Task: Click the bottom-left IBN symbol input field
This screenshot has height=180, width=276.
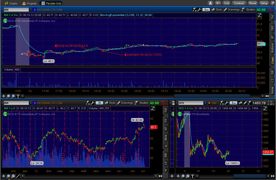Action: [x=16, y=103]
